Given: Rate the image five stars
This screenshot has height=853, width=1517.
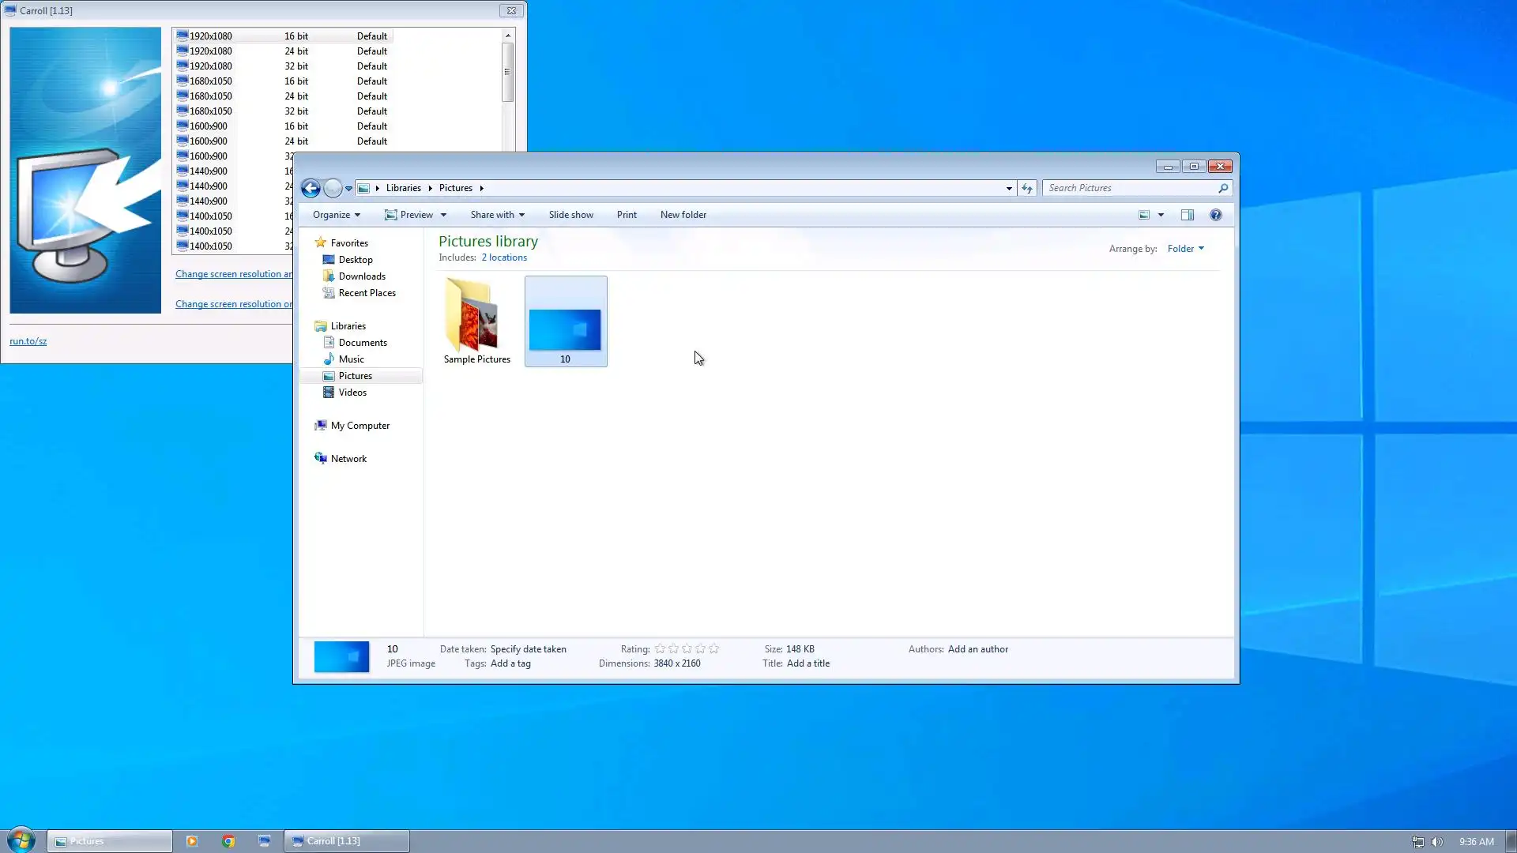Looking at the screenshot, I should (x=714, y=649).
